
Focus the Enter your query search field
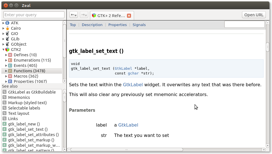pos(34,15)
